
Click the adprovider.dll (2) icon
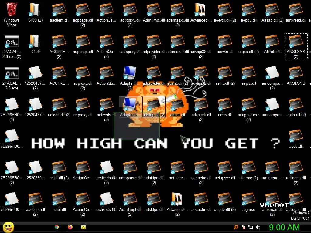pos(154,41)
